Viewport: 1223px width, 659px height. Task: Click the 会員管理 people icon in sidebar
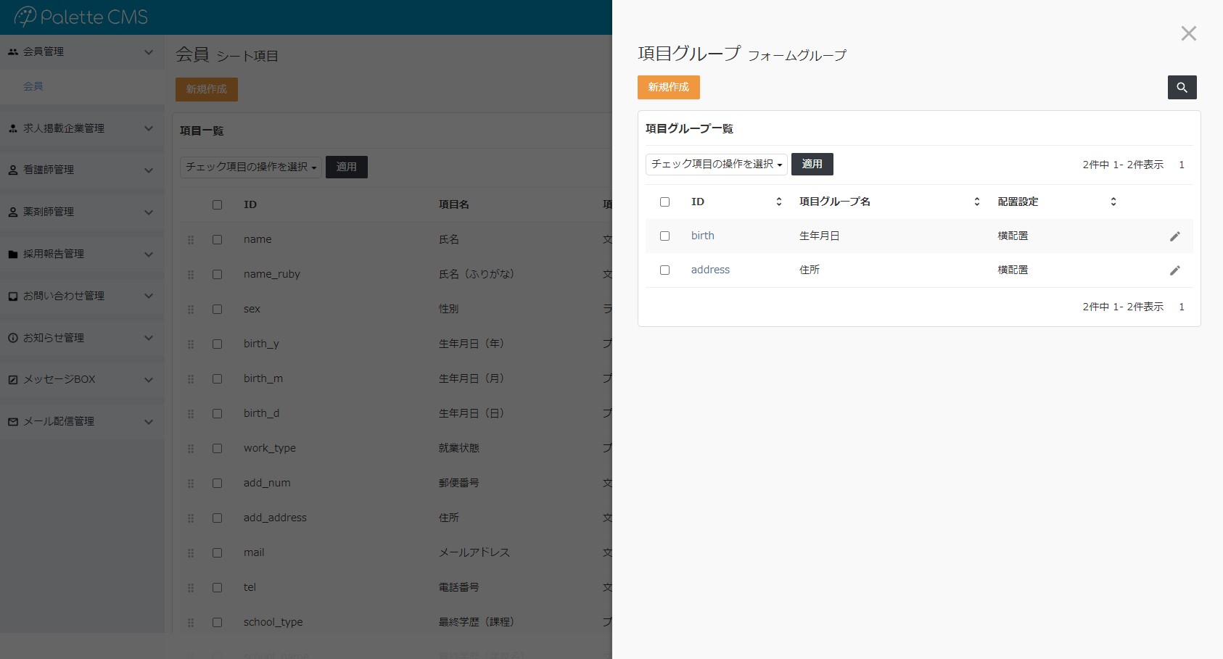pos(13,51)
